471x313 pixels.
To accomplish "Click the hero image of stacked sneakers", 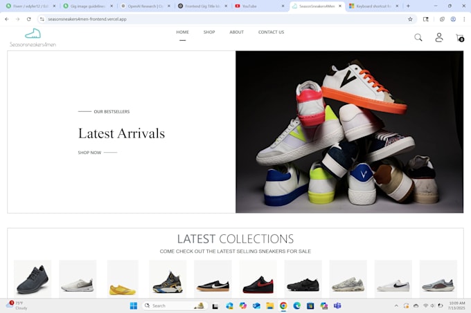I will (349, 132).
